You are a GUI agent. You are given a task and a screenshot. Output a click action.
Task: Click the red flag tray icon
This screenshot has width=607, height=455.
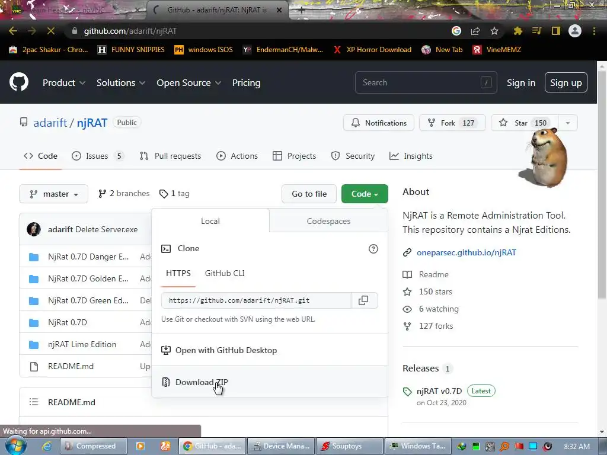pos(519,447)
